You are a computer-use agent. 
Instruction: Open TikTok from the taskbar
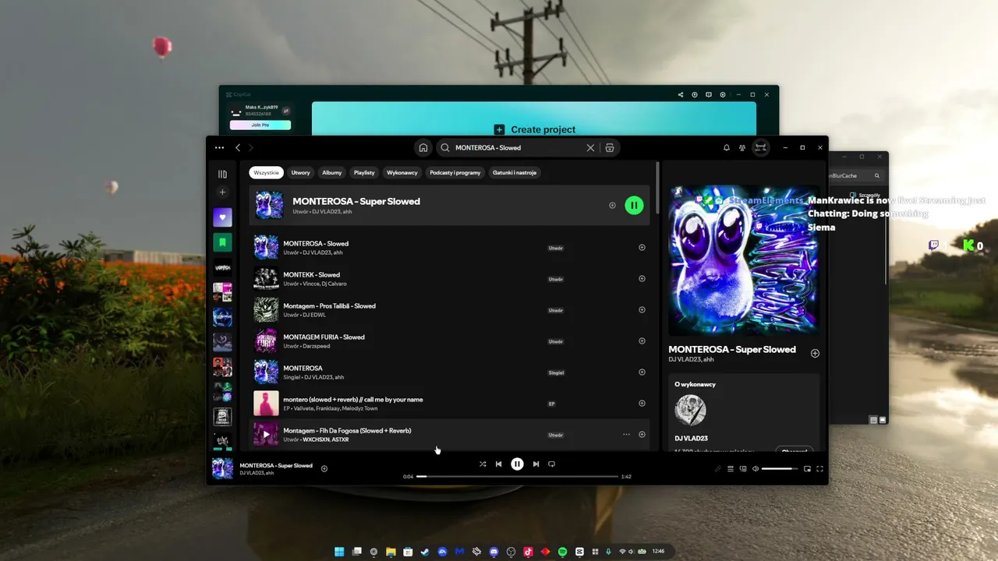point(528,552)
